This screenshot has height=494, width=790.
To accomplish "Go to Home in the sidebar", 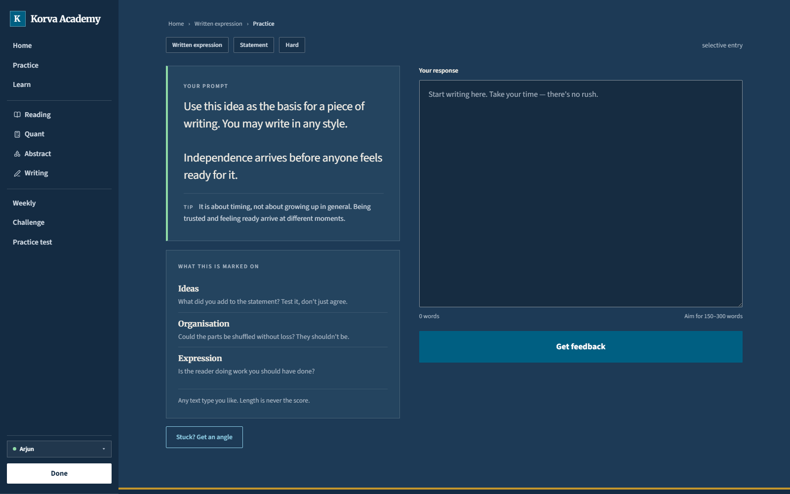I will coord(22,45).
